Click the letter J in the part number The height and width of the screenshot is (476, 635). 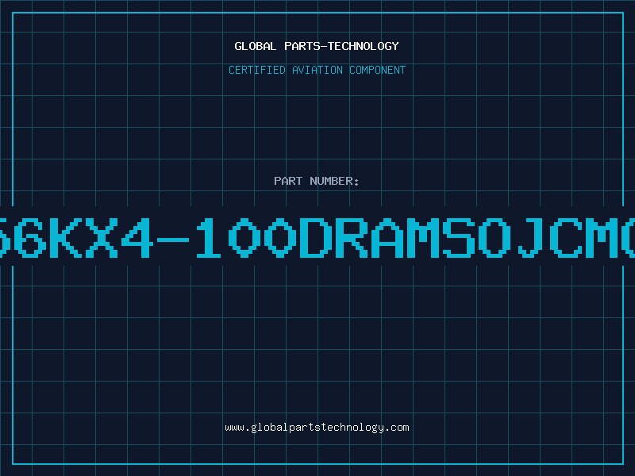click(529, 237)
